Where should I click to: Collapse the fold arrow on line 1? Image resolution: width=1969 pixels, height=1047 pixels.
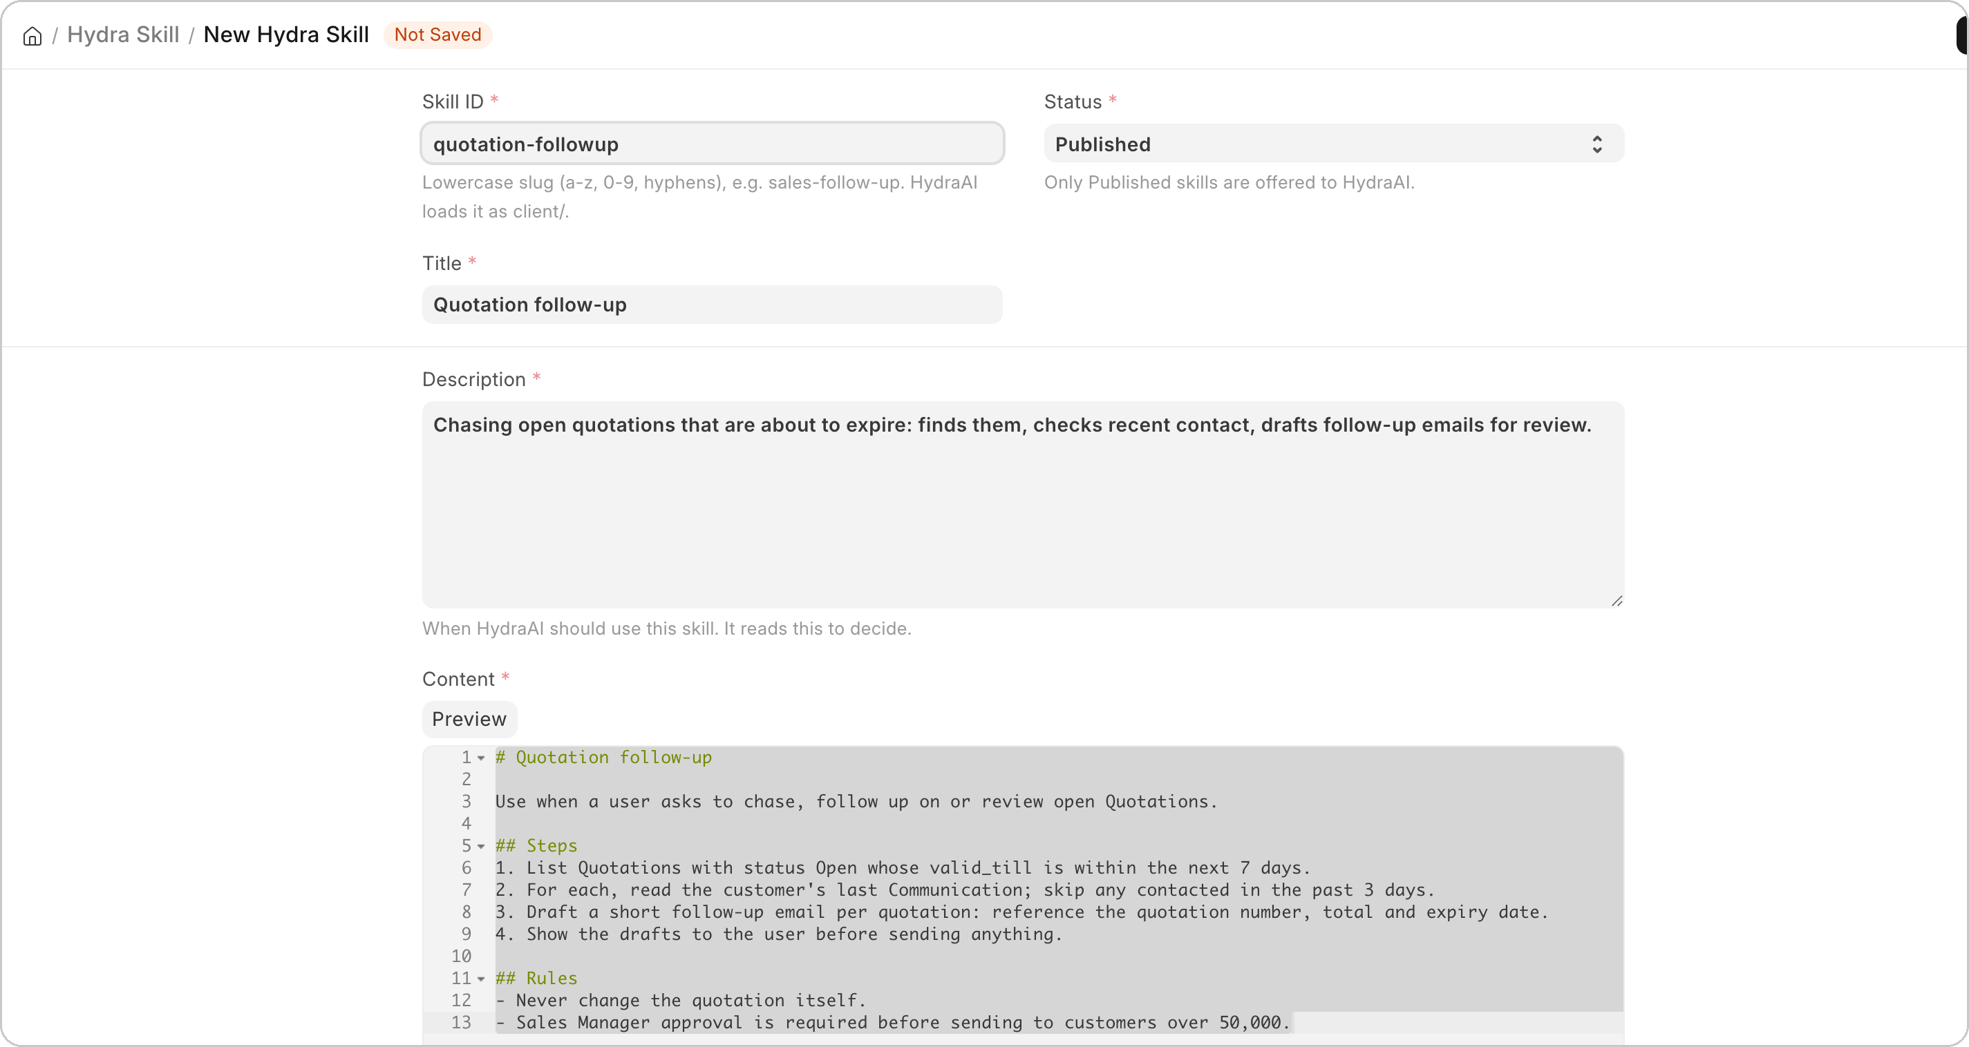[x=481, y=758]
